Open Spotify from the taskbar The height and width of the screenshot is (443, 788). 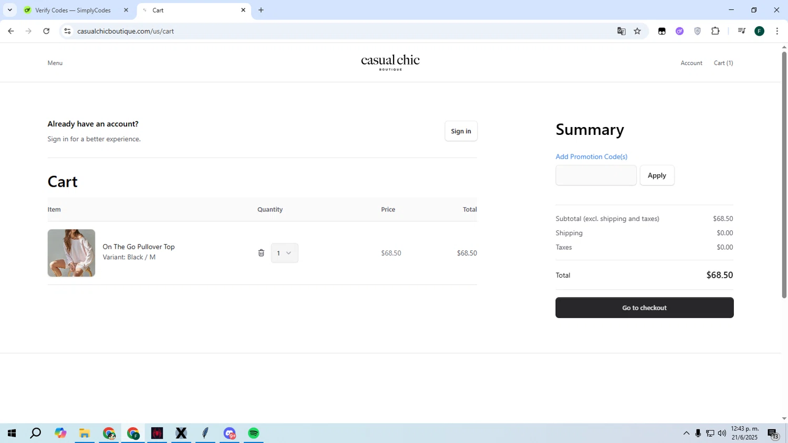pyautogui.click(x=254, y=433)
